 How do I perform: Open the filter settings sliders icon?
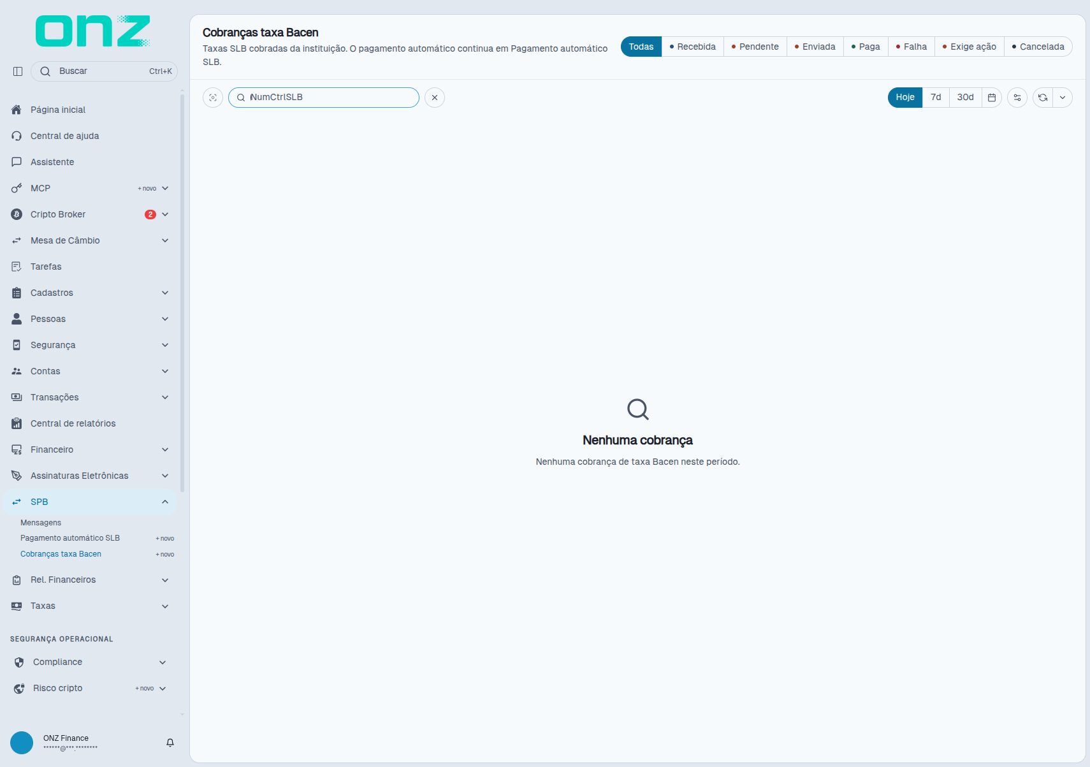(x=1017, y=98)
